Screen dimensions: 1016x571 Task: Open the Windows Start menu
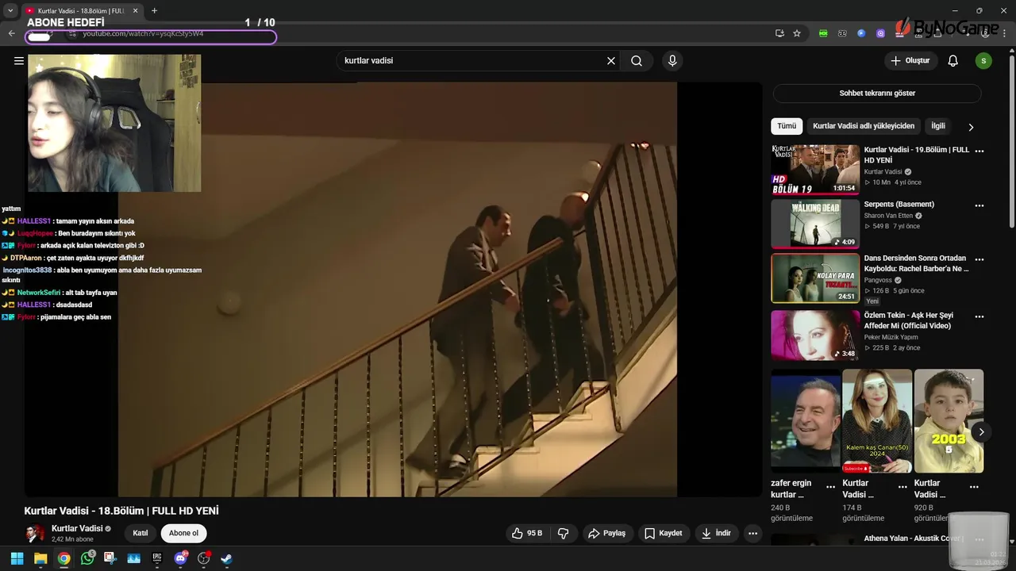click(x=17, y=558)
